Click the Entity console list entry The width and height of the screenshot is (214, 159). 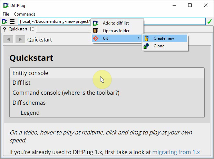30,73
